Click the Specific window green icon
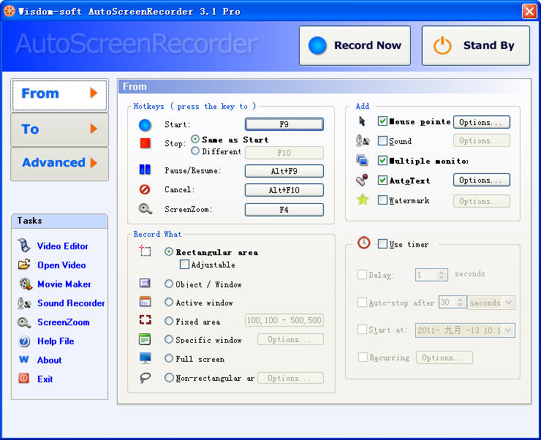Viewport: 541px width, 440px height. point(145,339)
